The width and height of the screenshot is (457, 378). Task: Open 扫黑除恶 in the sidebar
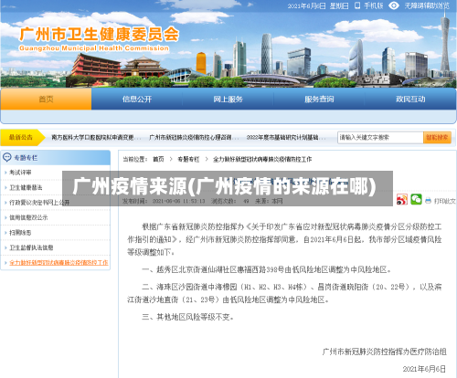20,233
